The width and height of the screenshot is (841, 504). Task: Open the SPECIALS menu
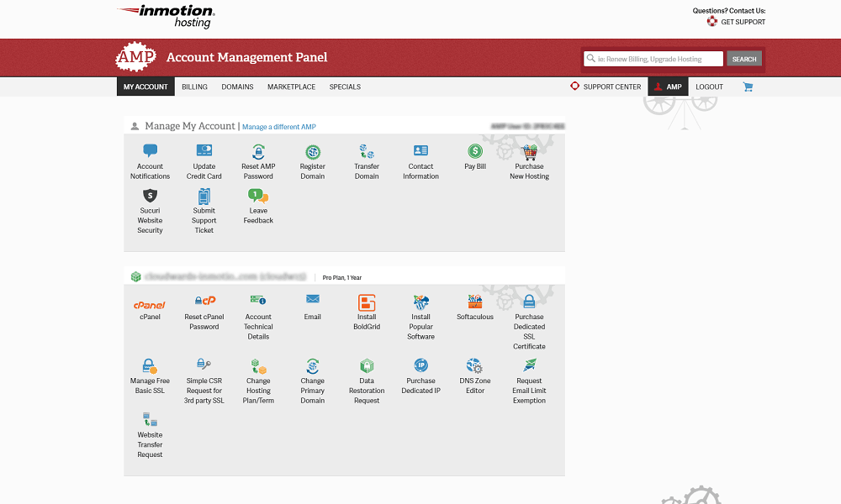[345, 87]
